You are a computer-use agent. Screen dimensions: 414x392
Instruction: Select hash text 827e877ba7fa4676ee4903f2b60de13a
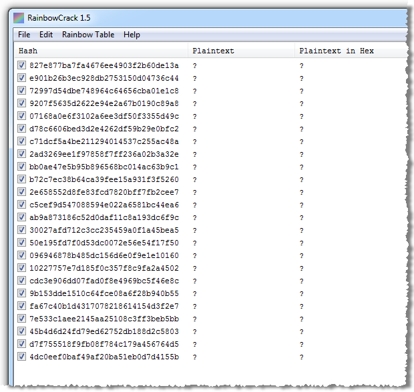(x=104, y=65)
